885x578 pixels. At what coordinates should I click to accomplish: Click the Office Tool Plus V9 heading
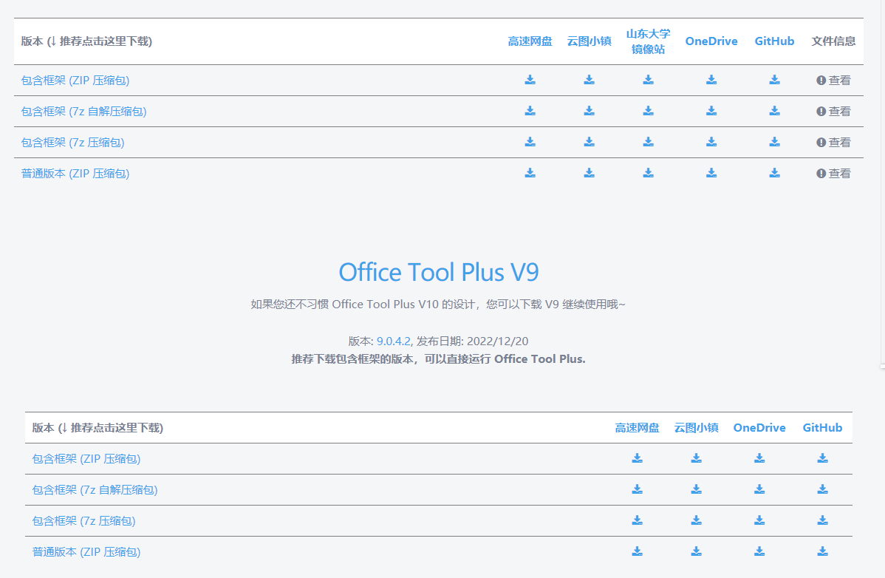(x=439, y=272)
